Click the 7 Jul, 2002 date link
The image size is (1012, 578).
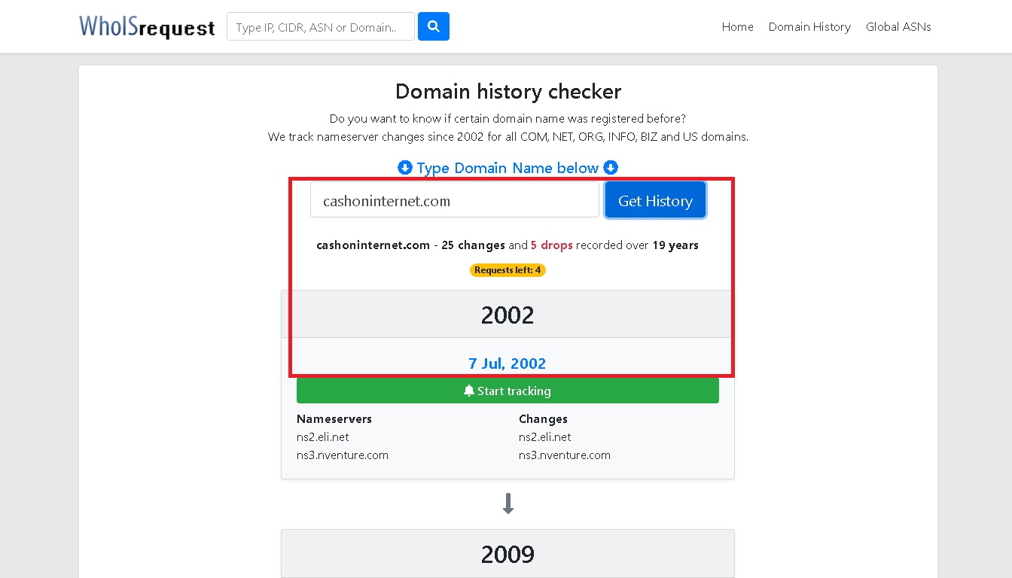(508, 364)
